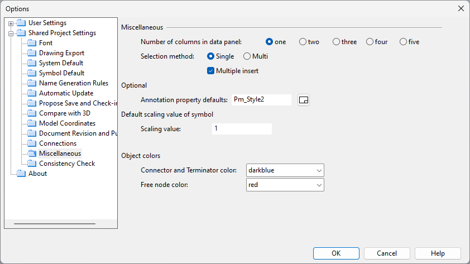This screenshot has width=470, height=264.
Task: Click the Scaling value input field
Action: coord(242,129)
